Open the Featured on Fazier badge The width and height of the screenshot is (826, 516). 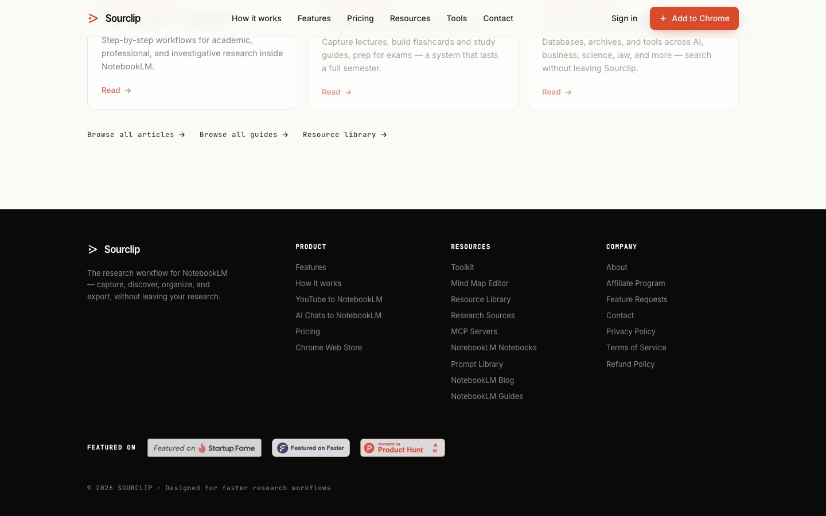click(x=311, y=448)
